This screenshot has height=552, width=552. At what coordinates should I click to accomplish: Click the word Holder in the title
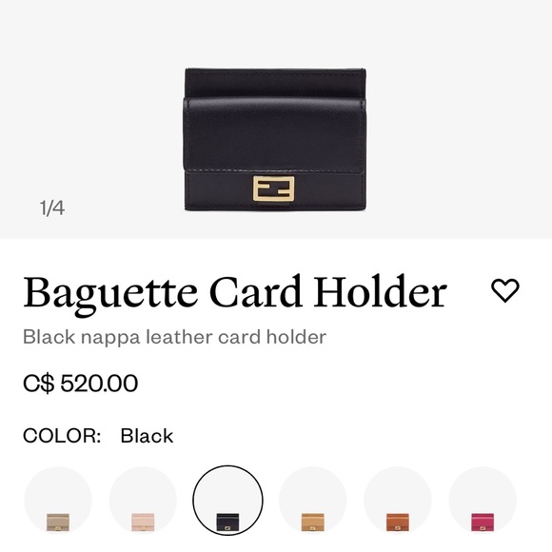point(381,292)
